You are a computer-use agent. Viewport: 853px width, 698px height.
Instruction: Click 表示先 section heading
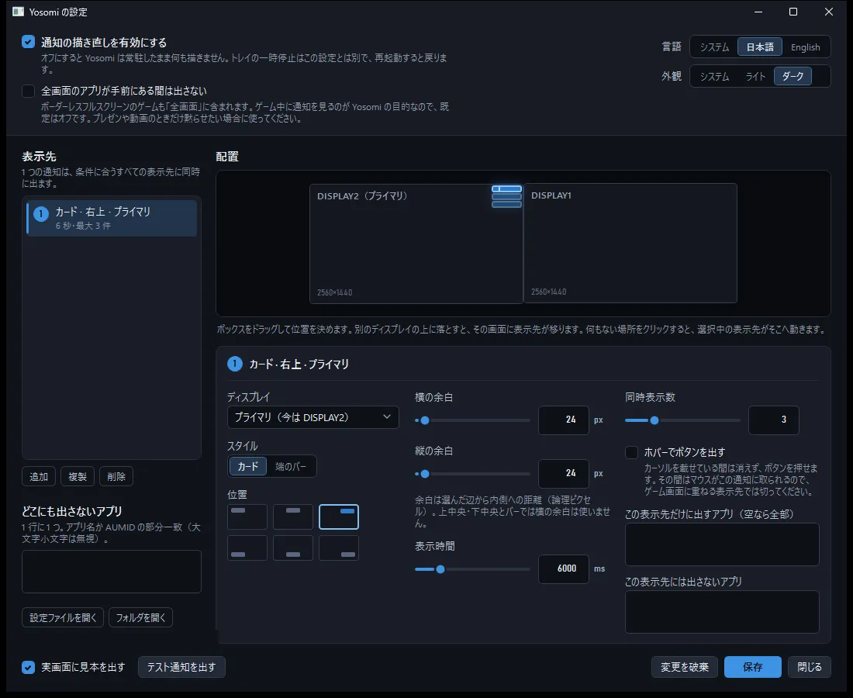point(39,157)
